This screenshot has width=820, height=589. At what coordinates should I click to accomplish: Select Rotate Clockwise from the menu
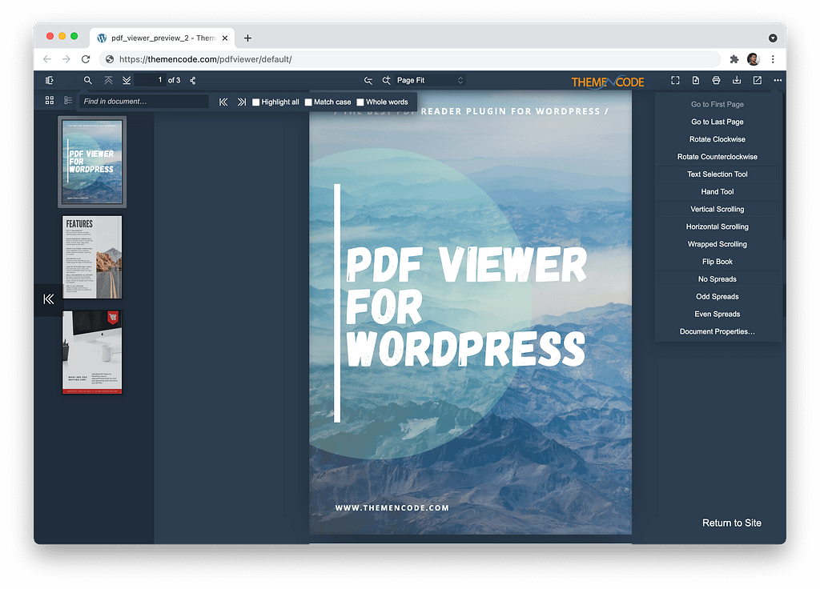717,139
